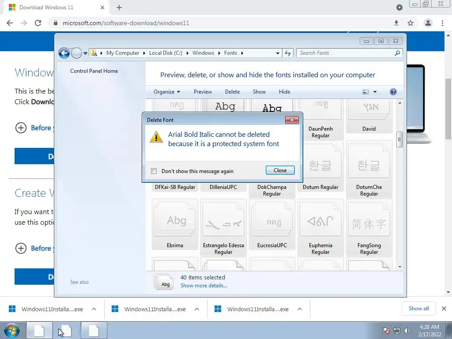Click volume speaker icon in system tray
Viewport: 452px width, 339px height.
click(407, 331)
